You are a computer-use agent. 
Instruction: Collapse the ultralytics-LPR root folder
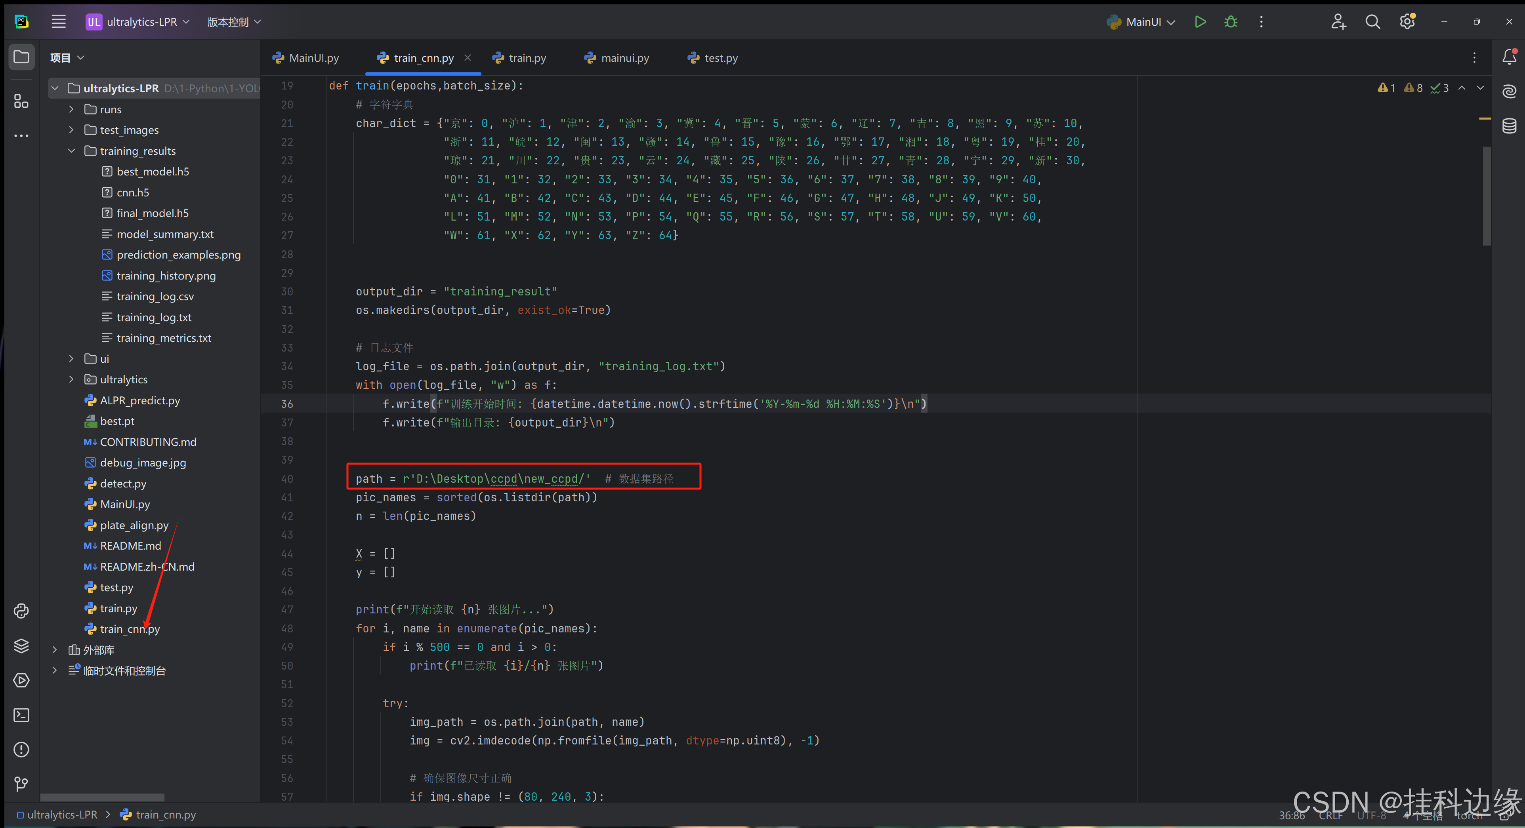pyautogui.click(x=55, y=88)
